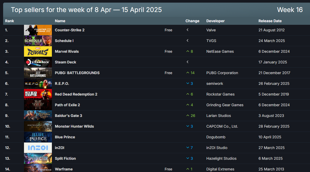Click the PUBG Corporation developer cell

click(x=222, y=73)
